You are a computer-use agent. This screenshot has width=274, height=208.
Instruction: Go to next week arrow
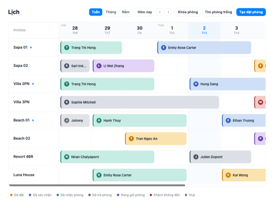tap(168, 12)
